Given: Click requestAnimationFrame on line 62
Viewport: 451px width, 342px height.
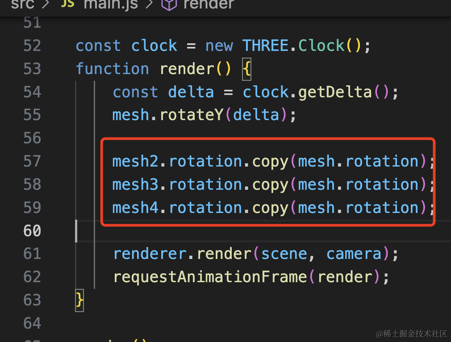Looking at the screenshot, I should pos(211,277).
